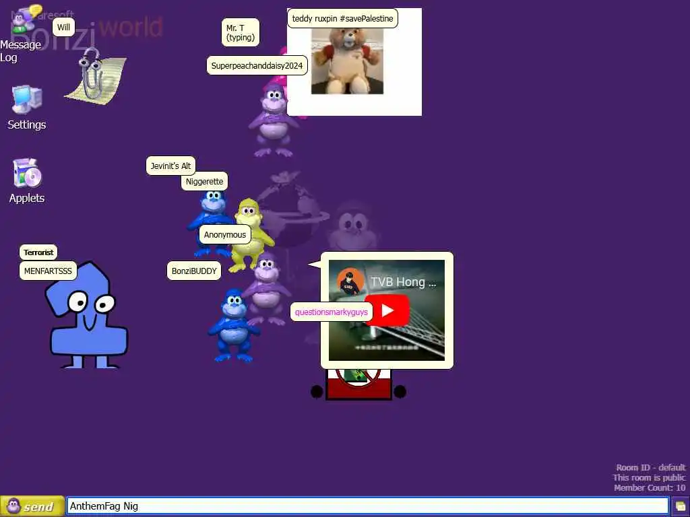
Task: Click the Member Count: 10 text
Action: (x=650, y=487)
